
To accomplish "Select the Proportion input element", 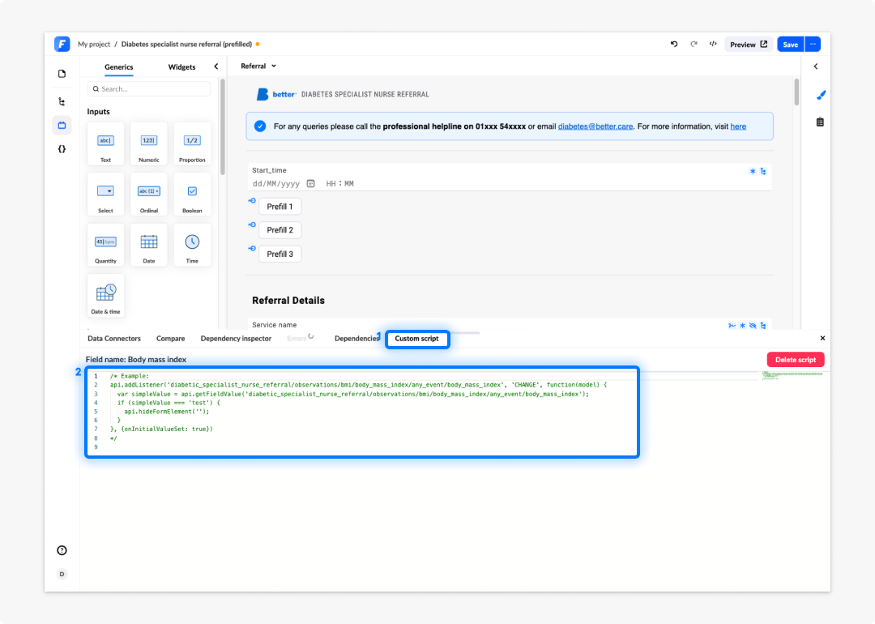I will pos(192,144).
